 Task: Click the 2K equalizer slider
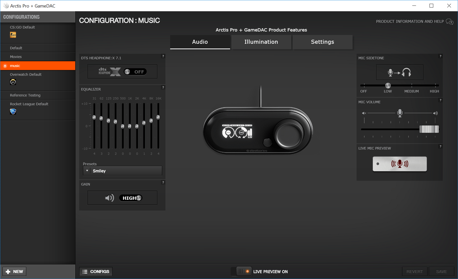point(137,126)
